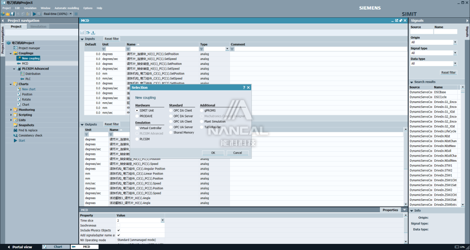The image size is (470, 250).
Task: Collapse the Couplings tree node
Action: [11, 53]
